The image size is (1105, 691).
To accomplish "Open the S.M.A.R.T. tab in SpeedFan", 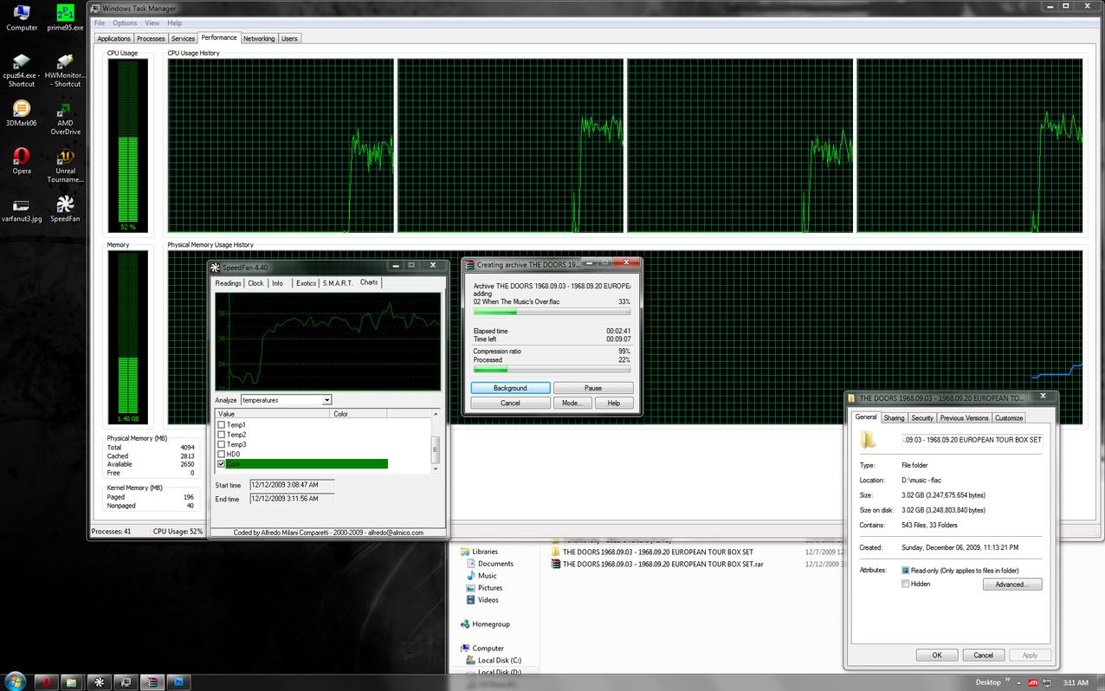I will [338, 283].
